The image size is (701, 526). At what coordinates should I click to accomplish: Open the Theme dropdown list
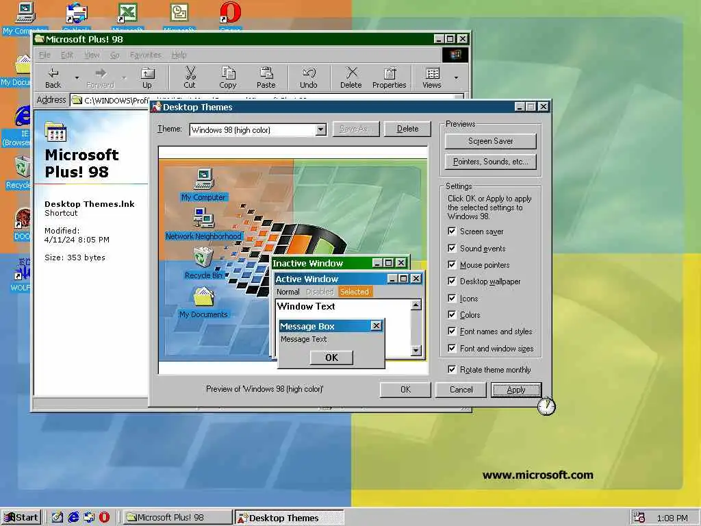[320, 130]
